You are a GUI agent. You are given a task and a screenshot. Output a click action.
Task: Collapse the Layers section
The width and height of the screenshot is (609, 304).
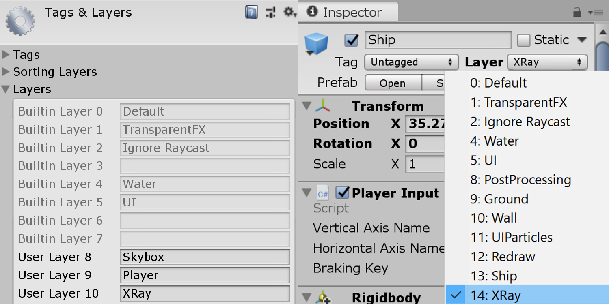point(6,90)
